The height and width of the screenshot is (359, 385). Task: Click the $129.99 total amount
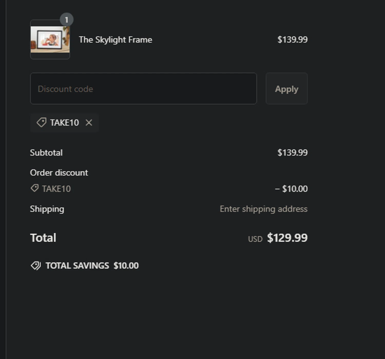(x=287, y=238)
